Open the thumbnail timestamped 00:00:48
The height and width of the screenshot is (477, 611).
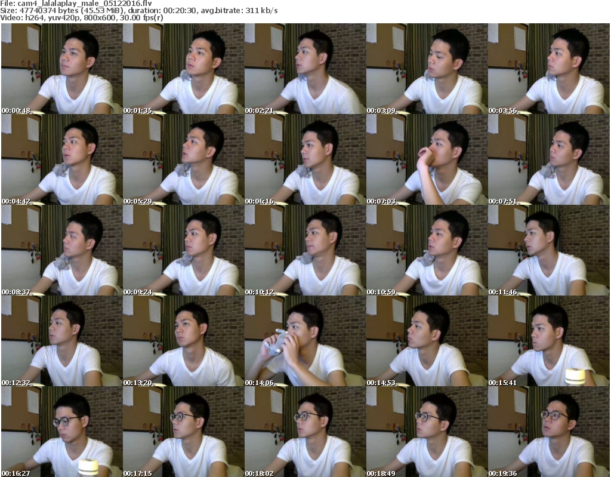(61, 69)
